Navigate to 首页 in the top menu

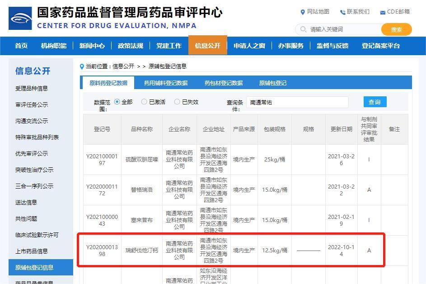[x=21, y=45]
